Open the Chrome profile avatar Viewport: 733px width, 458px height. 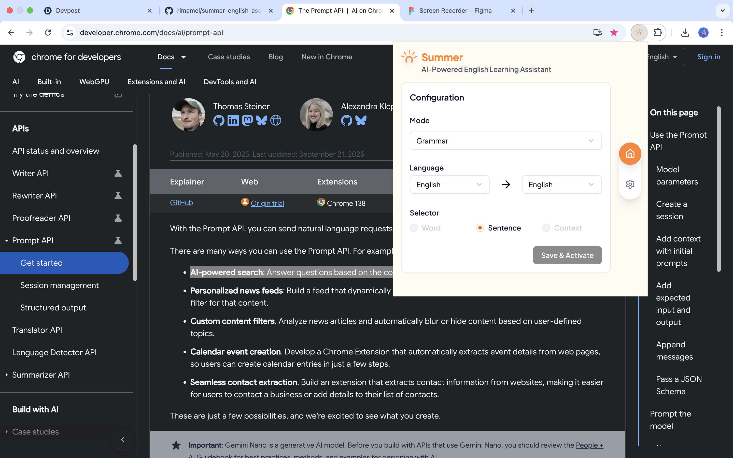click(703, 32)
